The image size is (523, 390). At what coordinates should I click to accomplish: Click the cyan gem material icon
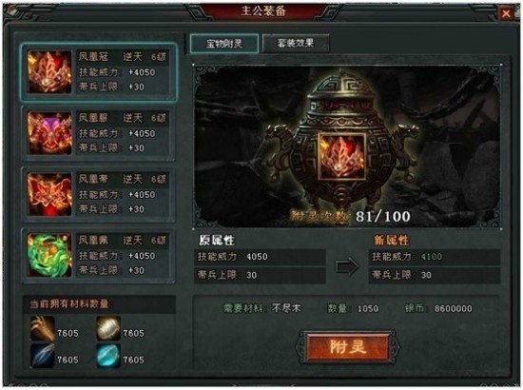coord(108,356)
